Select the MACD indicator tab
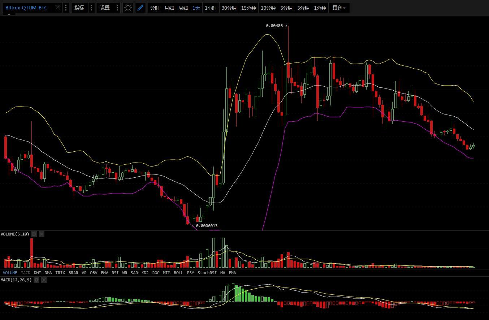This screenshot has height=320, width=489. 26,273
